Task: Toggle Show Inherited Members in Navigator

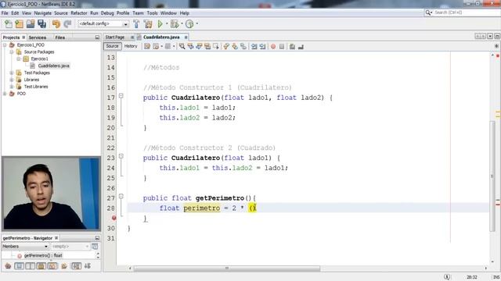Action: 8,265
